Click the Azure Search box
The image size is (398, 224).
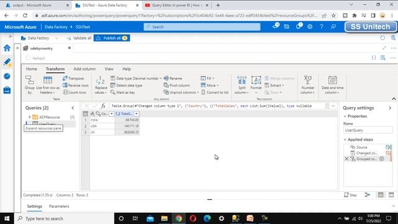(x=202, y=27)
